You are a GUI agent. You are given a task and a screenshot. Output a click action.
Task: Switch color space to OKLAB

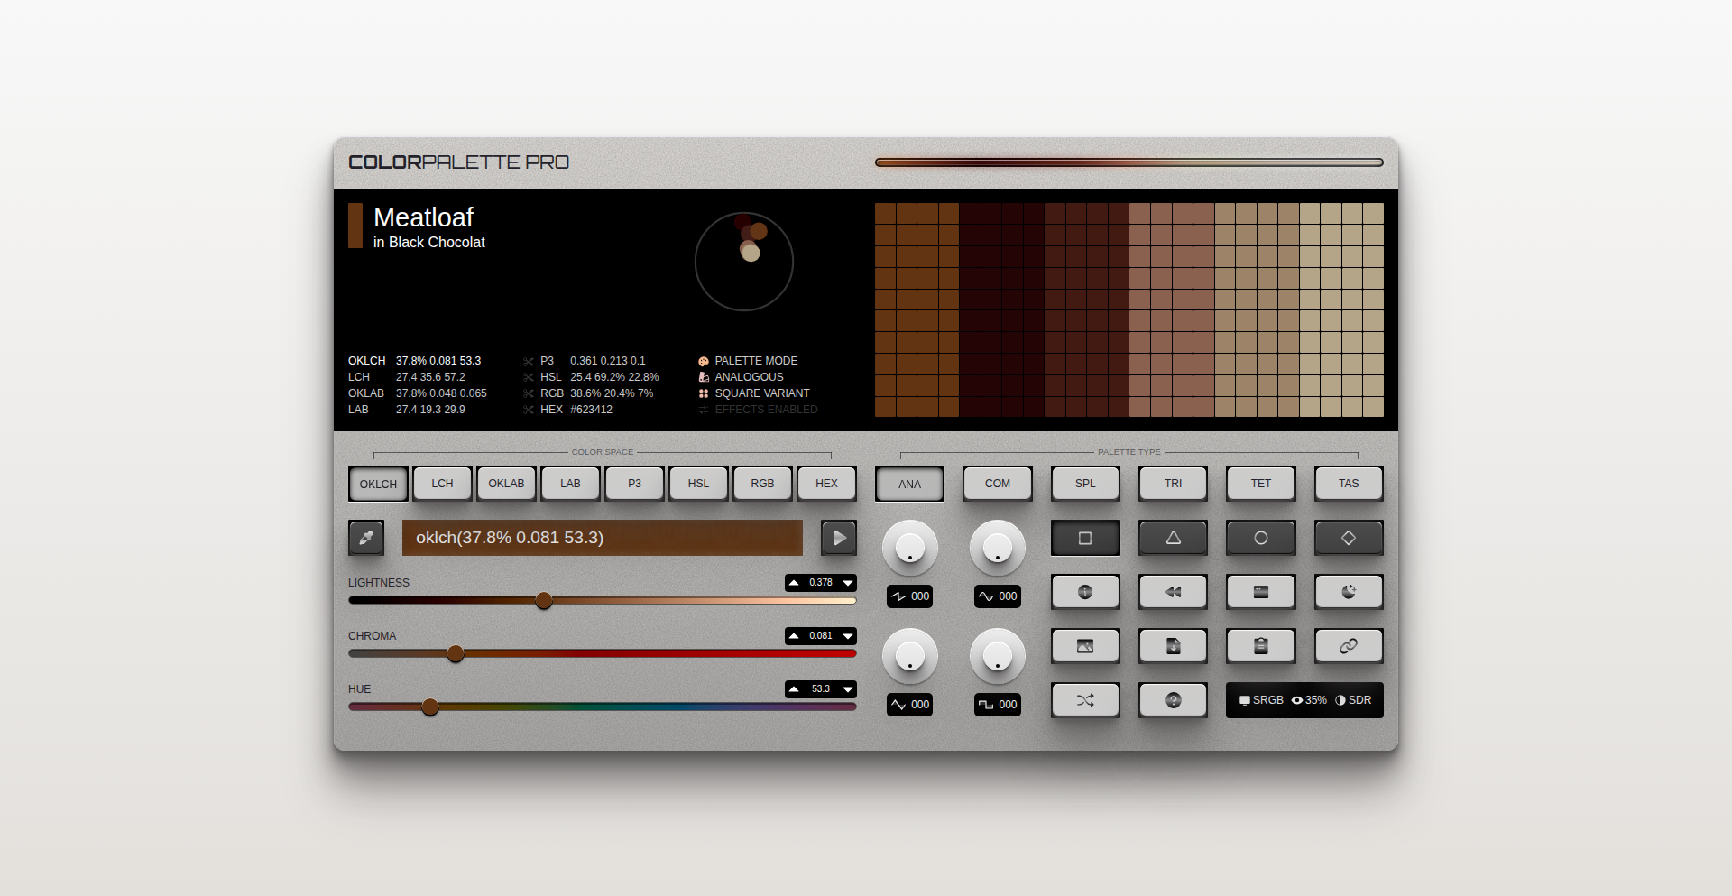(506, 484)
